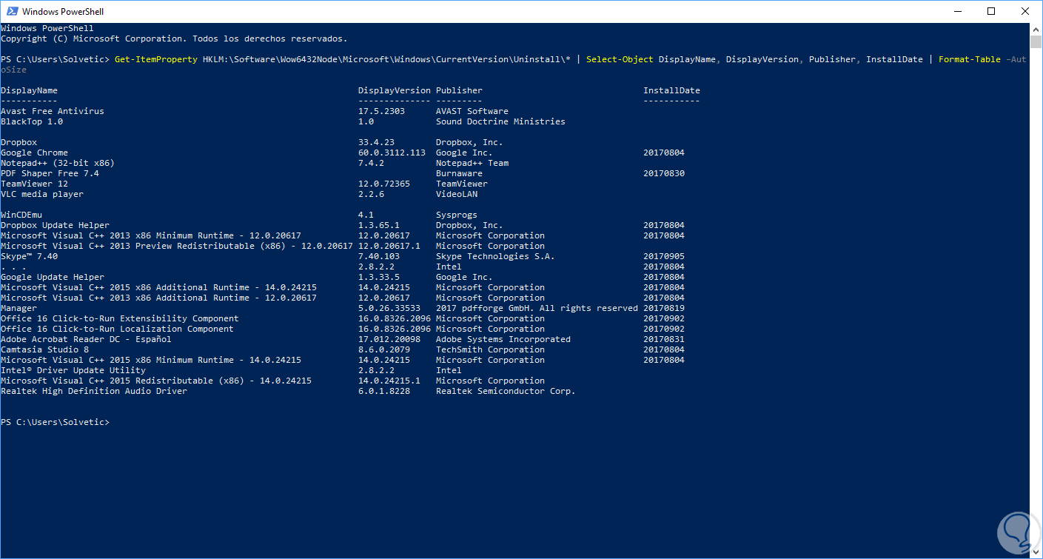Click Realtek version 6.0.1.8228
Image resolution: width=1043 pixels, height=559 pixels.
pos(383,391)
